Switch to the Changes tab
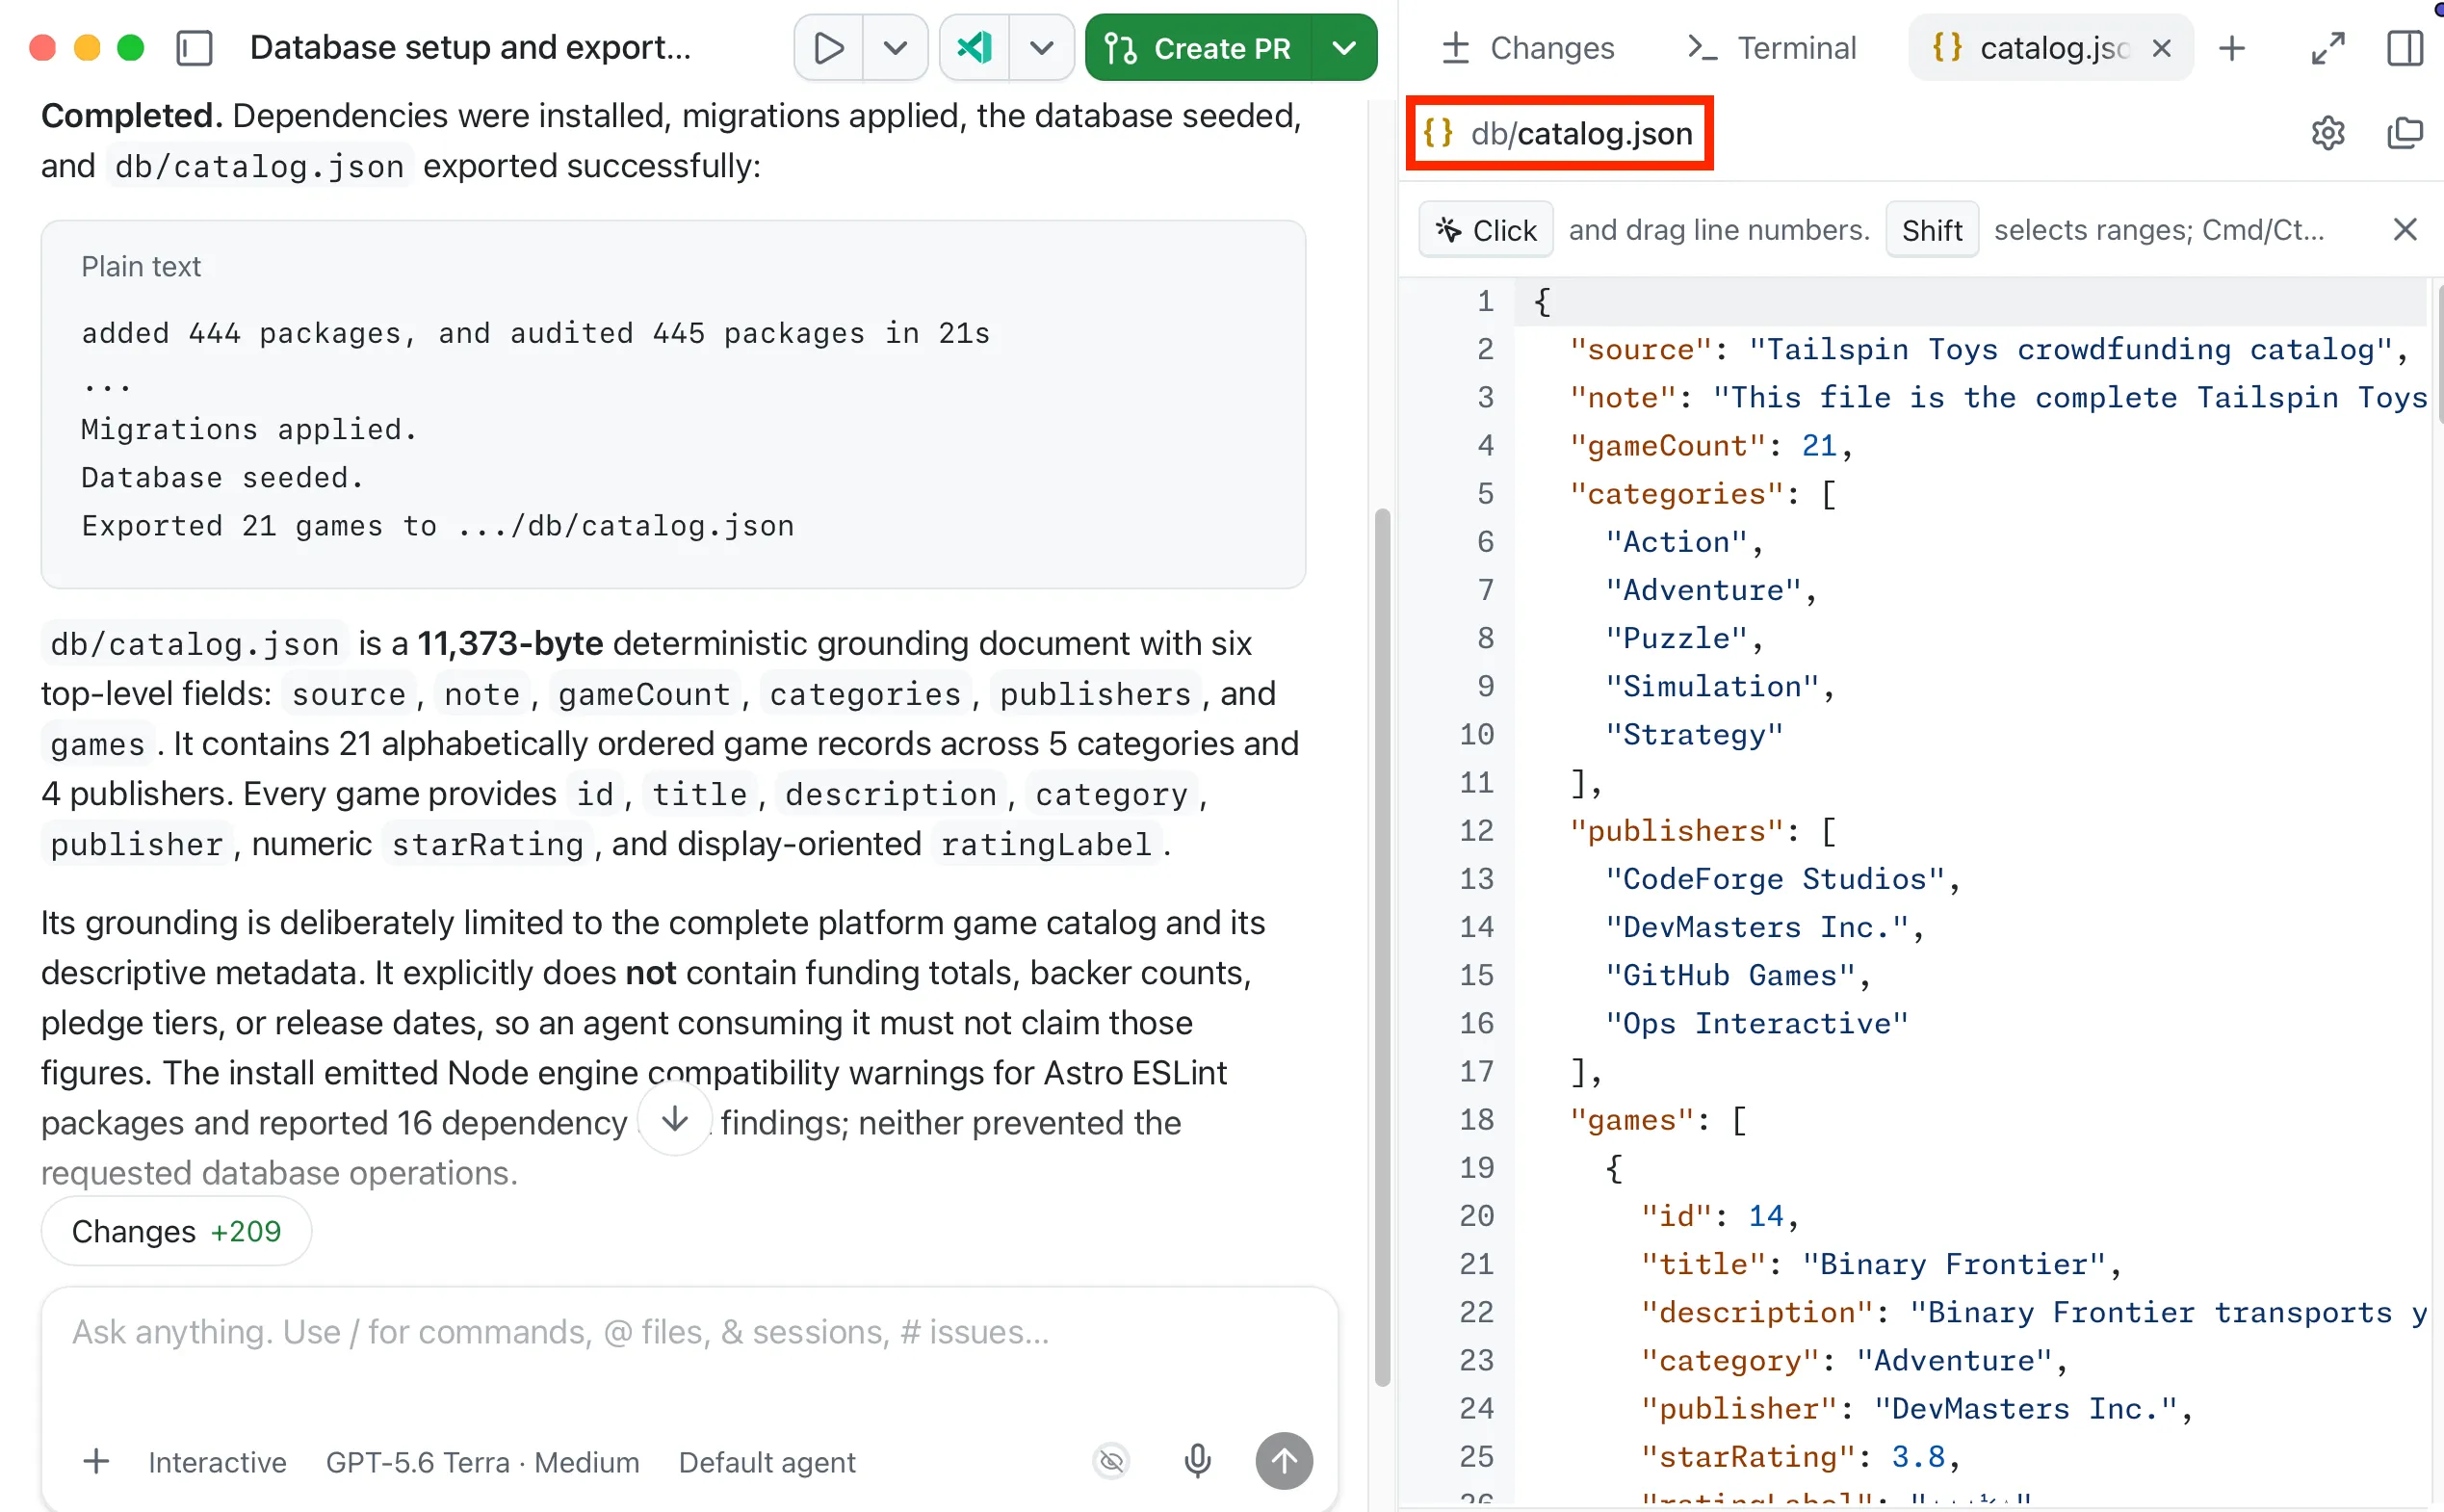Viewport: 2444px width, 1512px height. [1528, 48]
